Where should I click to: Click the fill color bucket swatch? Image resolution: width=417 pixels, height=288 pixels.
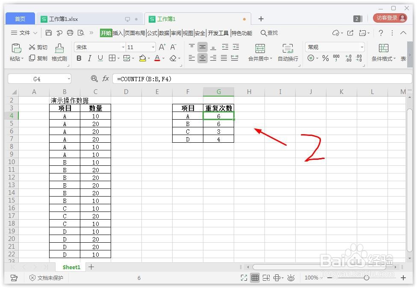tap(143, 58)
